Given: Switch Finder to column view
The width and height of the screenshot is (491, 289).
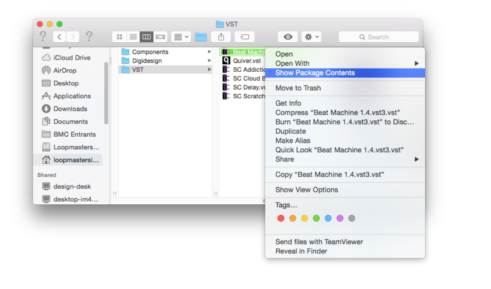Looking at the screenshot, I should coord(147,37).
